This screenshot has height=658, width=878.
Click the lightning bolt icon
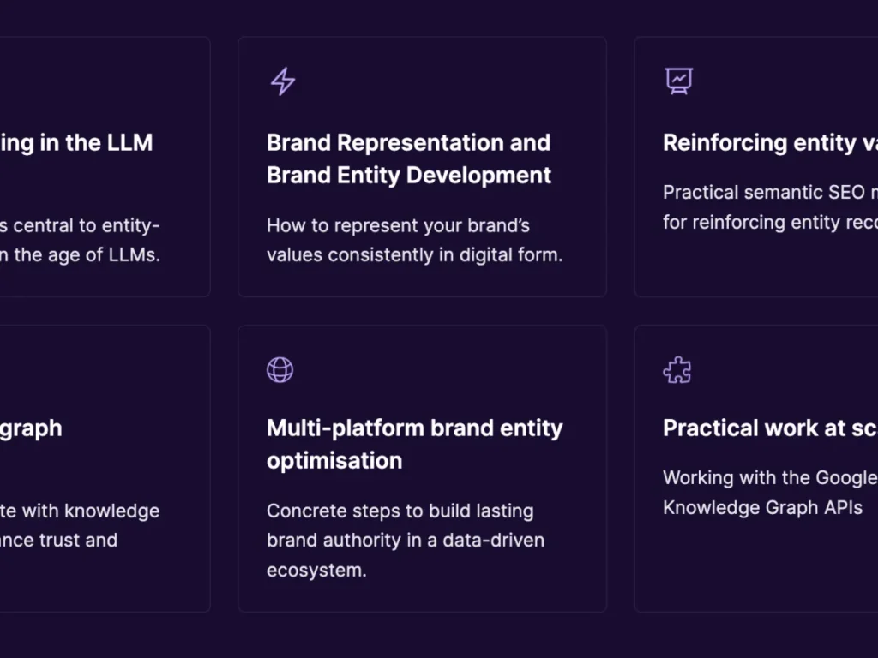(x=282, y=81)
